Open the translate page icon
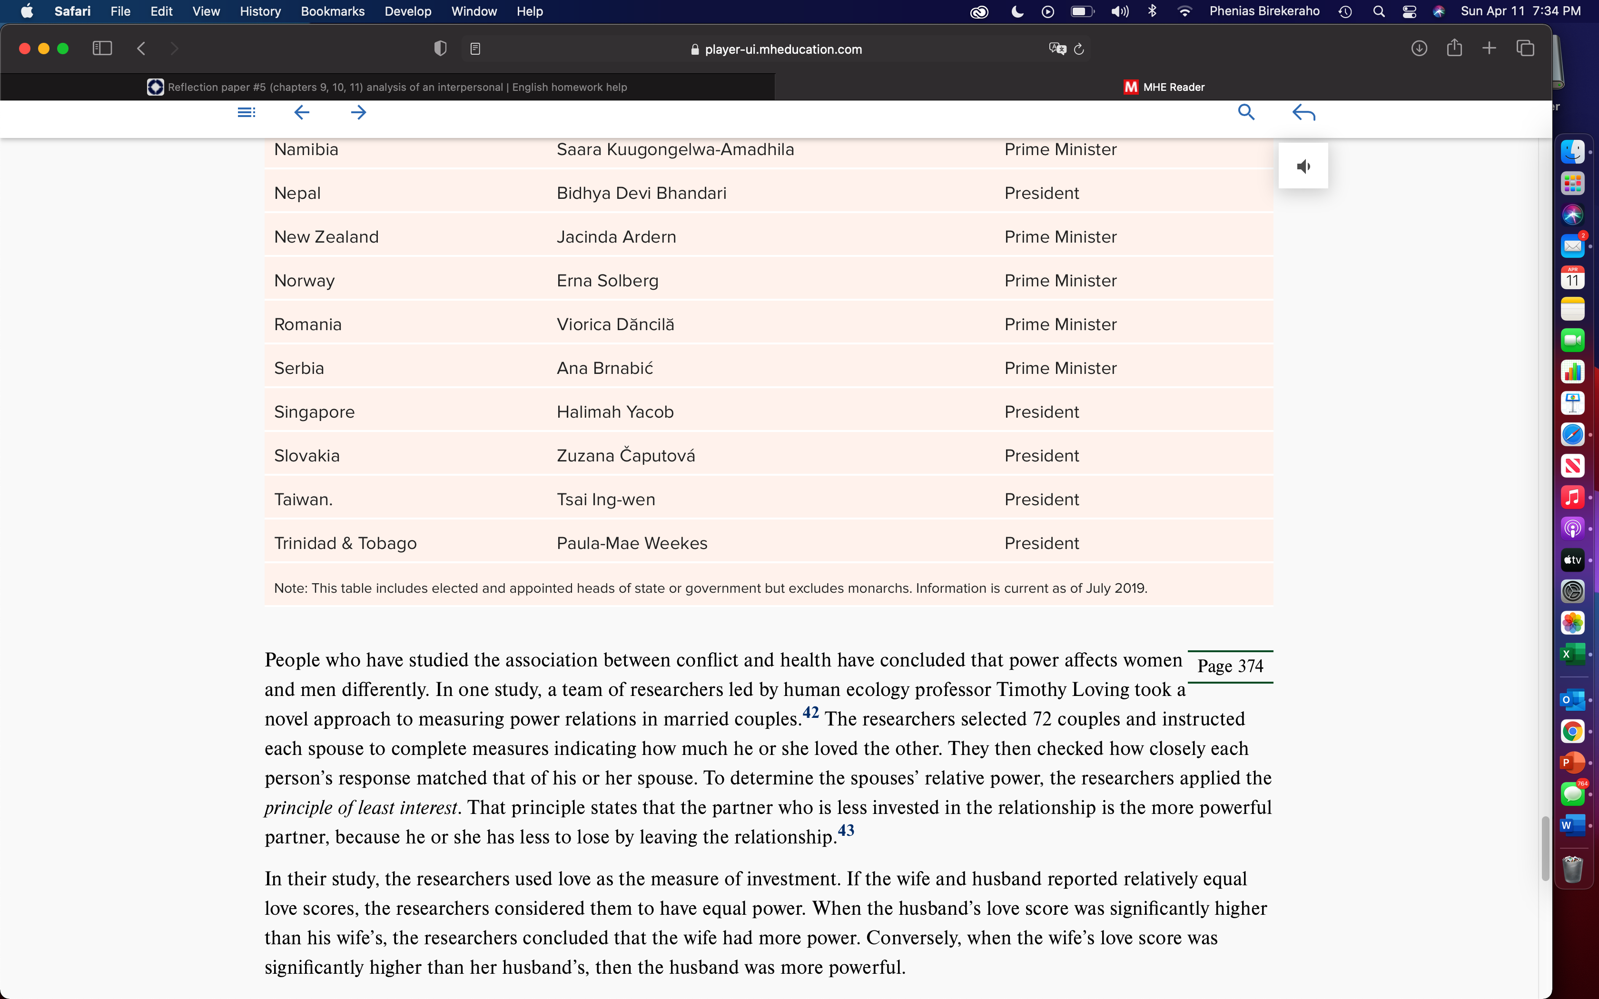The width and height of the screenshot is (1599, 999). tap(1057, 48)
